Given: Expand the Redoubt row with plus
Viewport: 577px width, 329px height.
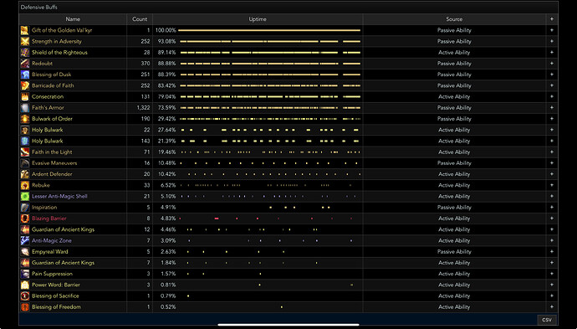Looking at the screenshot, I should (x=552, y=64).
